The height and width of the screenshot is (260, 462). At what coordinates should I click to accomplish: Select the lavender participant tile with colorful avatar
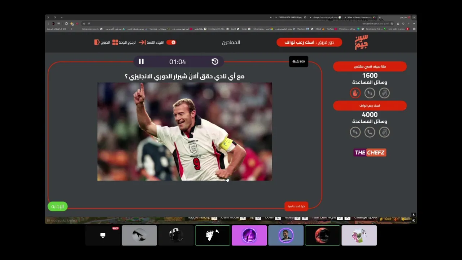pos(359,235)
